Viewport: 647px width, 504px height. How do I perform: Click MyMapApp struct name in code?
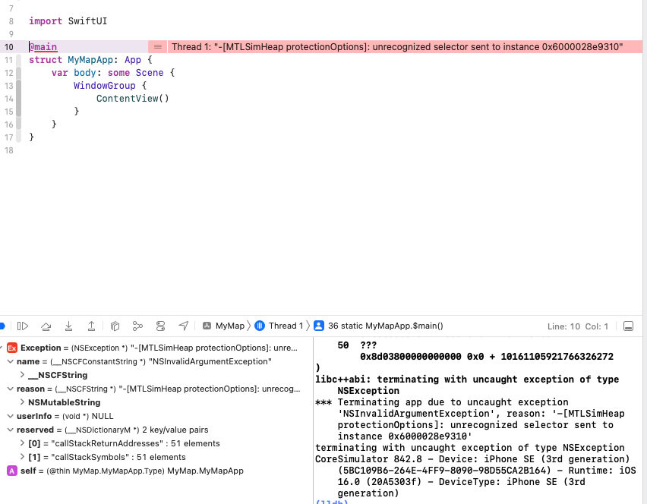(90, 60)
